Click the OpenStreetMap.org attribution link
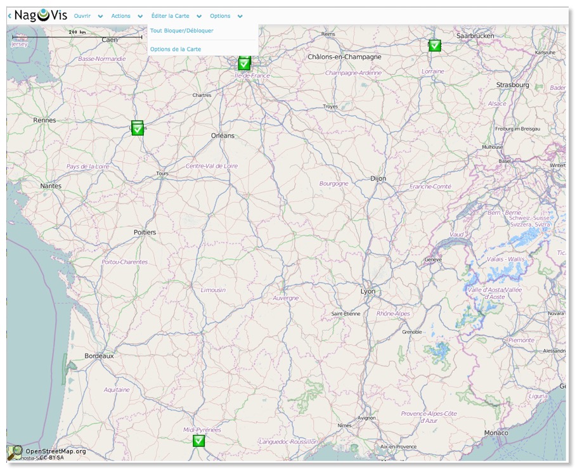Image resolution: width=575 pixels, height=469 pixels. (55, 451)
